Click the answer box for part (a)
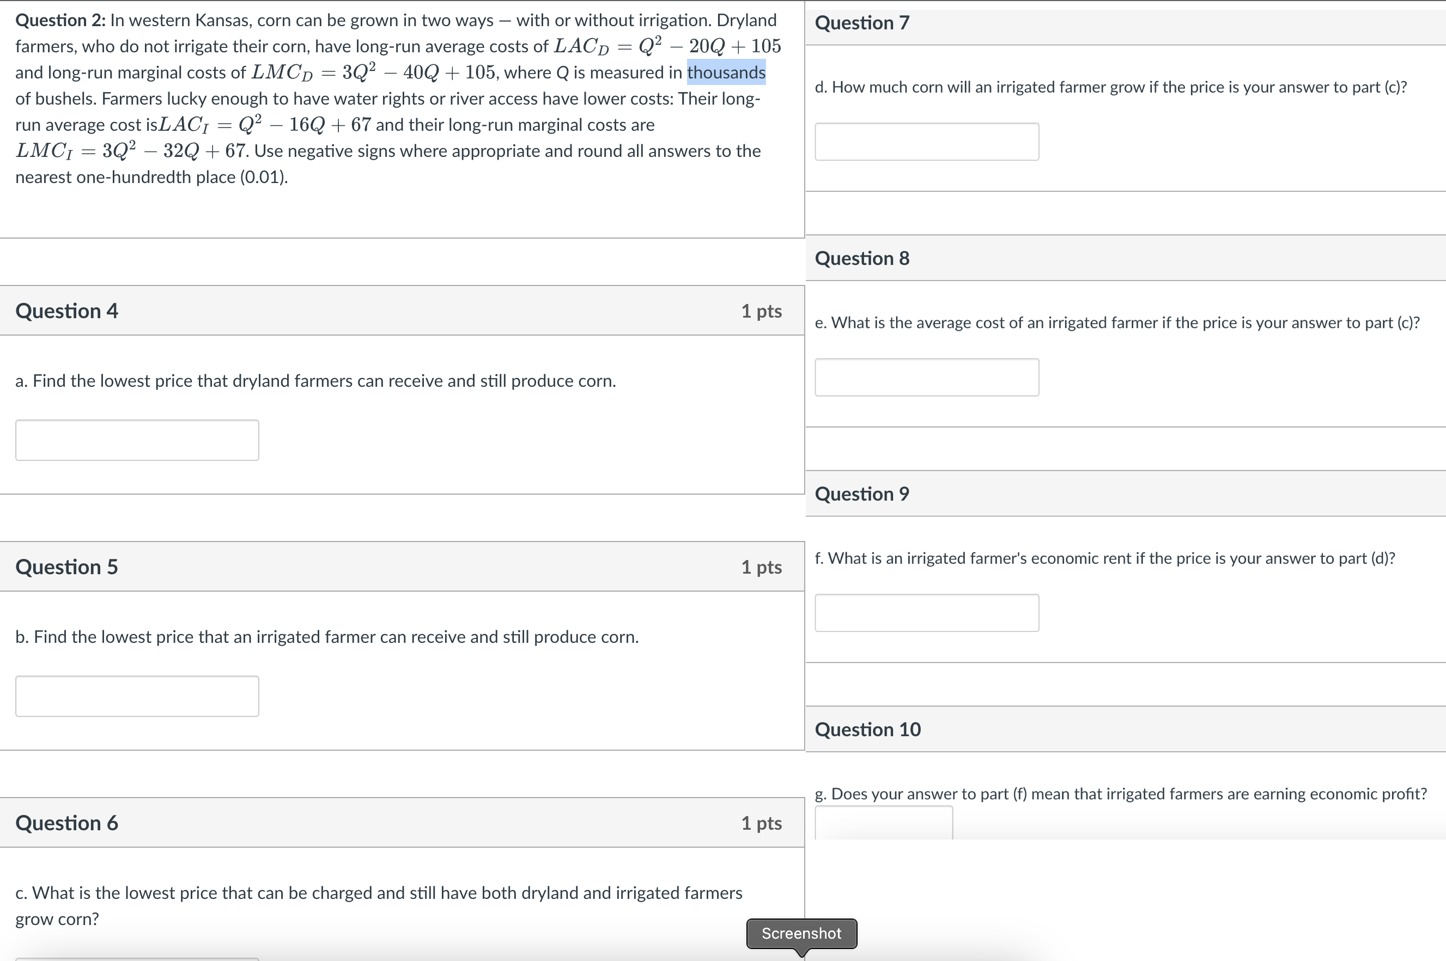The image size is (1446, 961). tap(137, 440)
